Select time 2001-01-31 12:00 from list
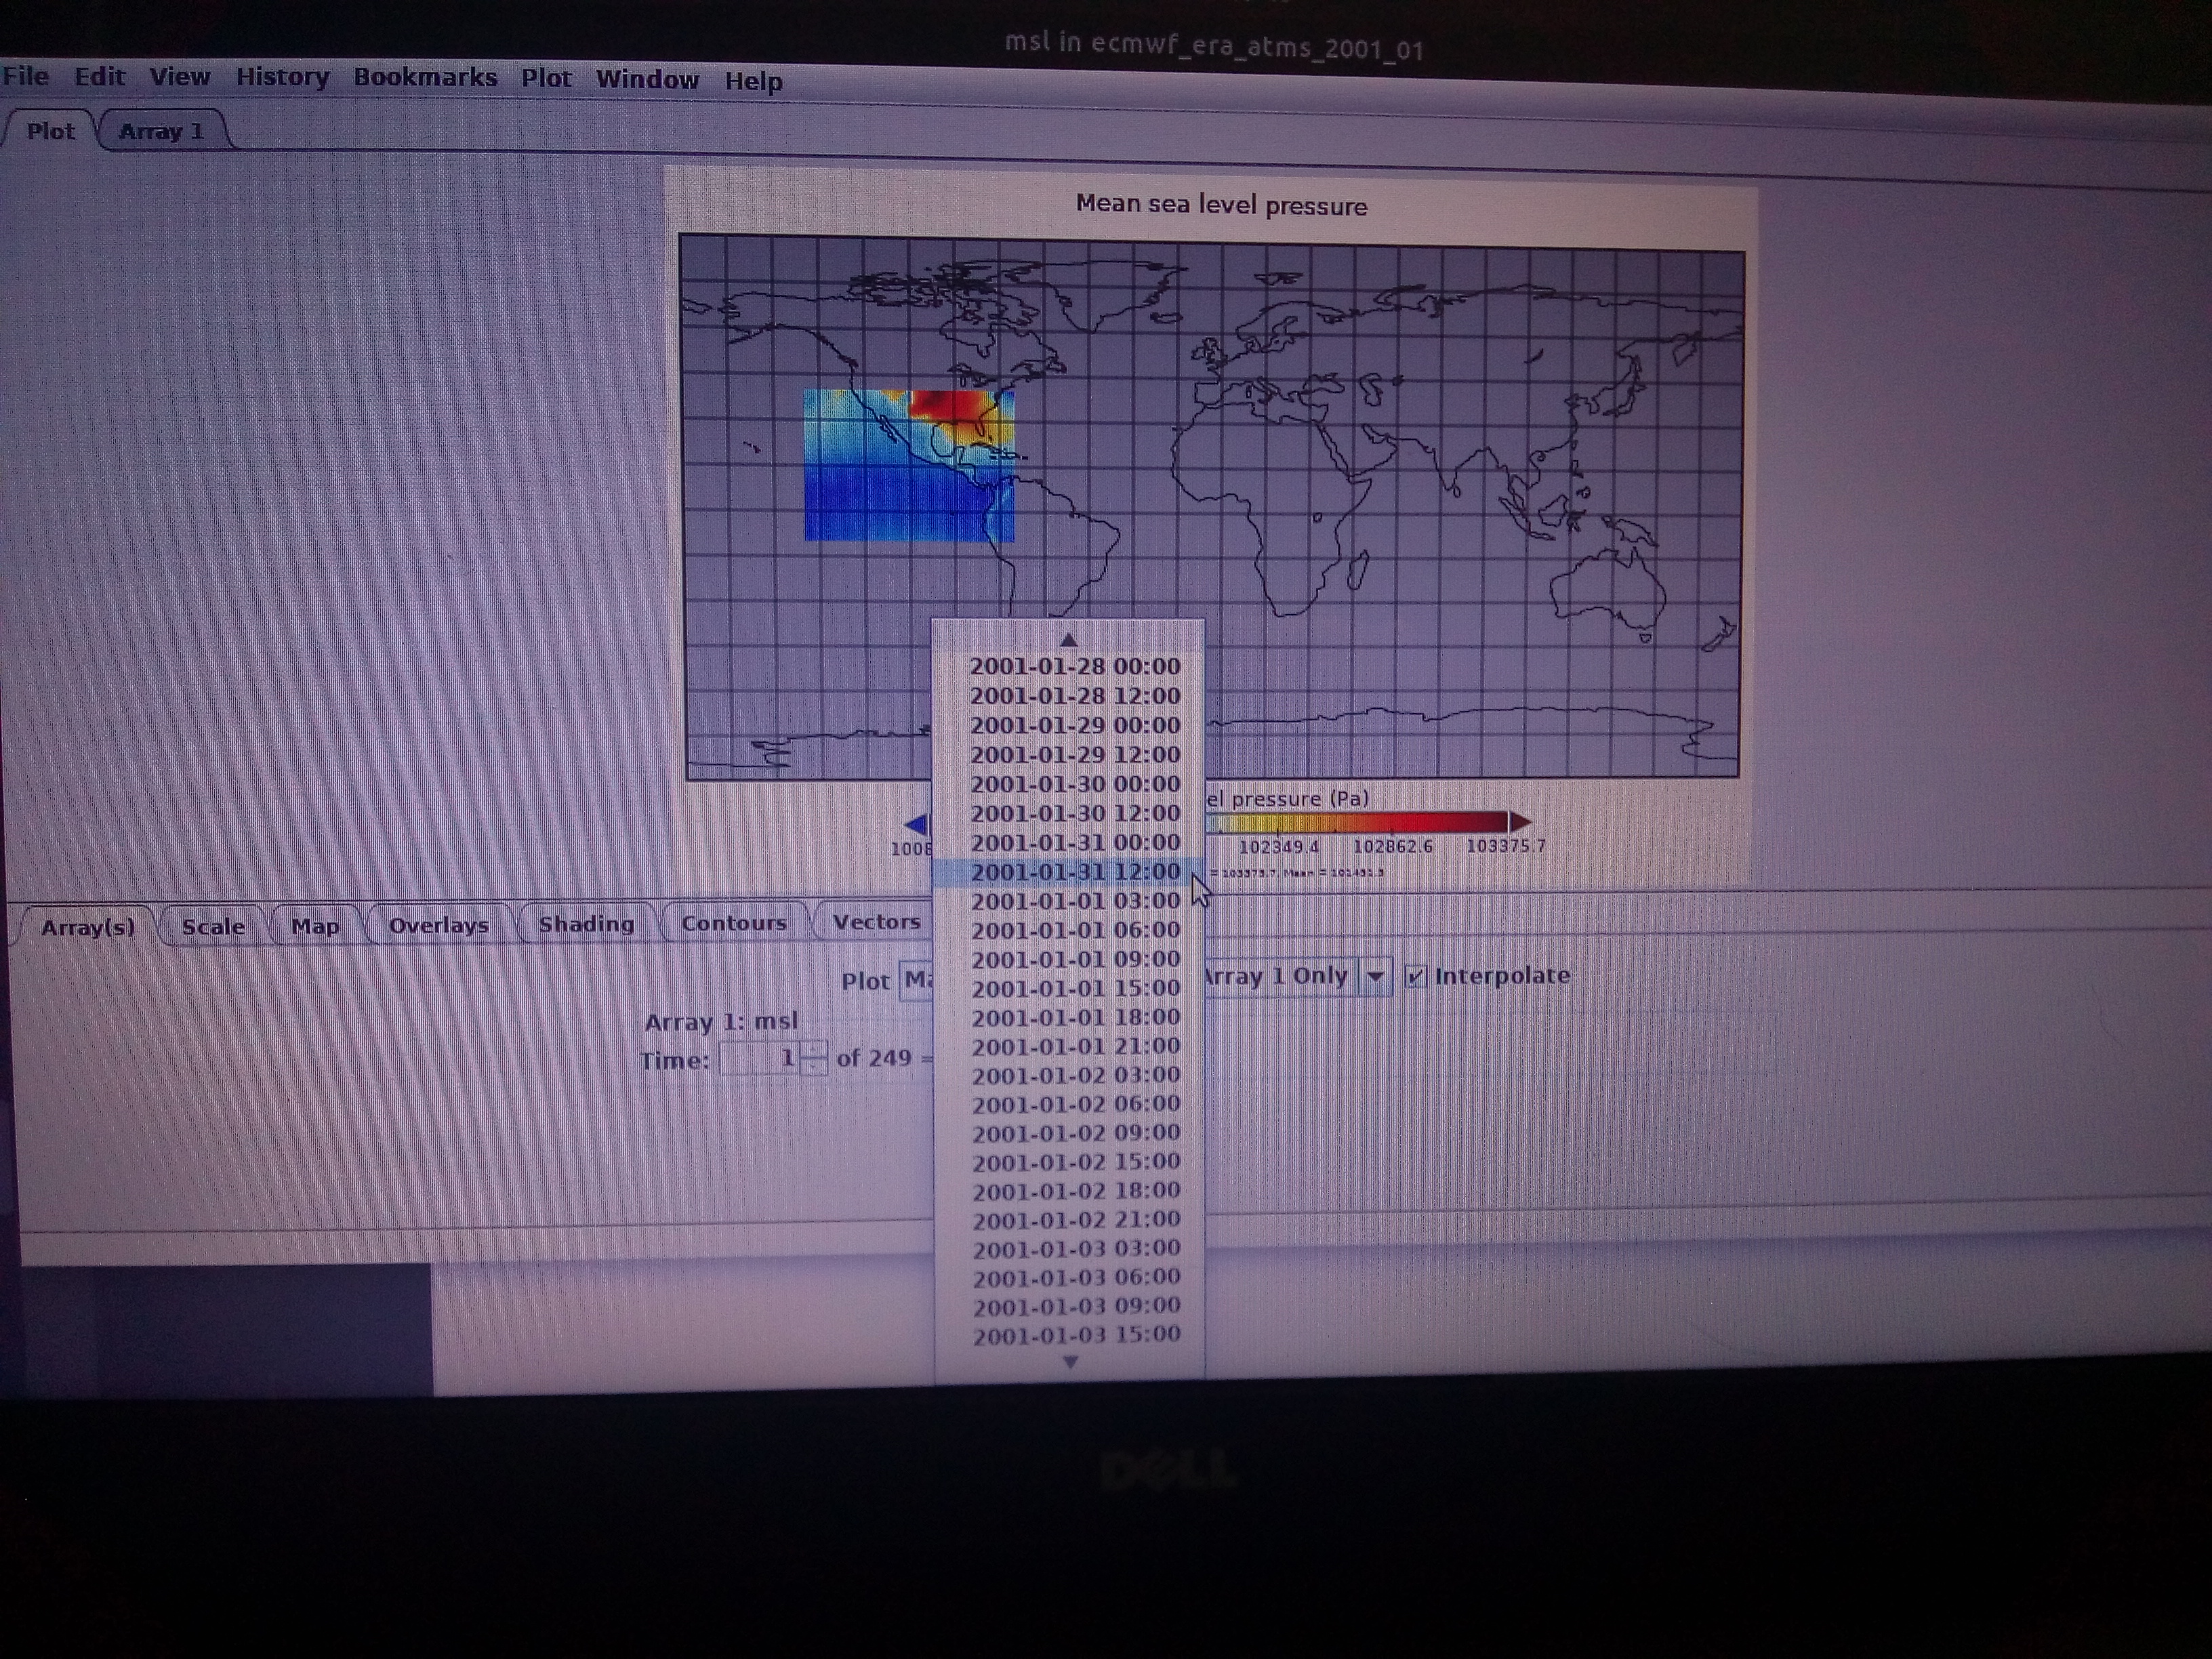 pos(1074,872)
